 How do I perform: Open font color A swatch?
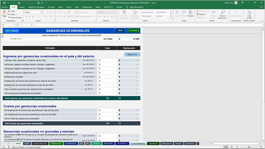coord(51,16)
